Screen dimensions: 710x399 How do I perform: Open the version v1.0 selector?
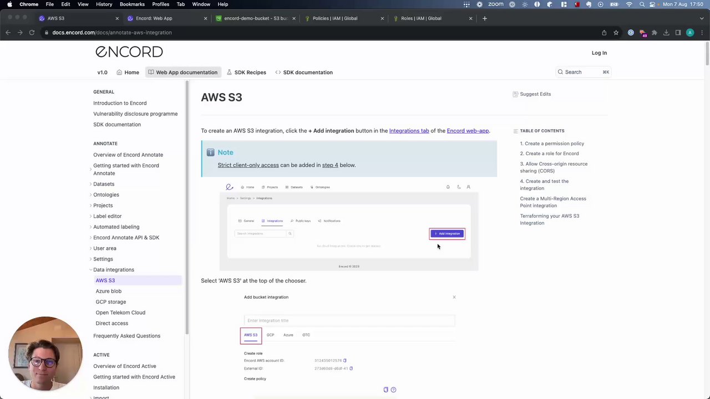coord(103,72)
